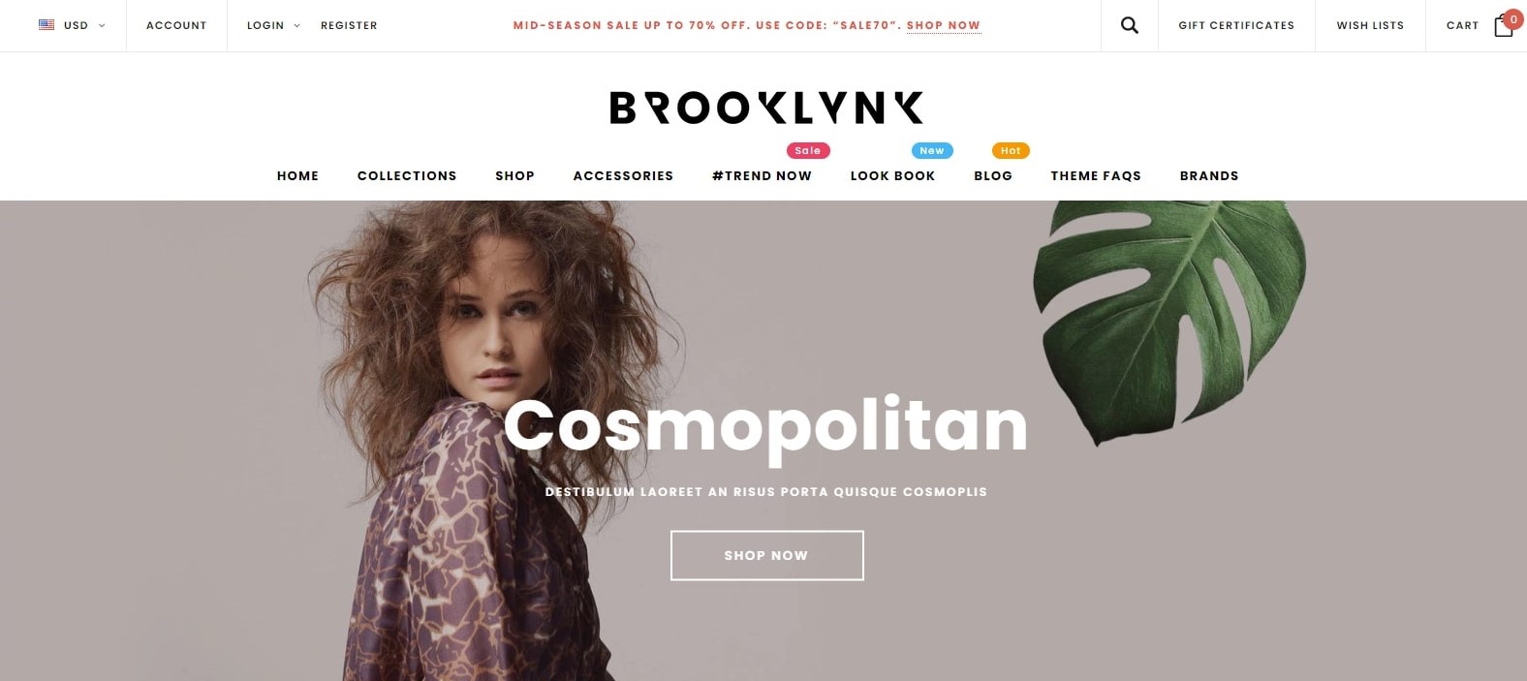Image resolution: width=1527 pixels, height=681 pixels.
Task: Expand the USD currency dropdown
Action: 102,25
